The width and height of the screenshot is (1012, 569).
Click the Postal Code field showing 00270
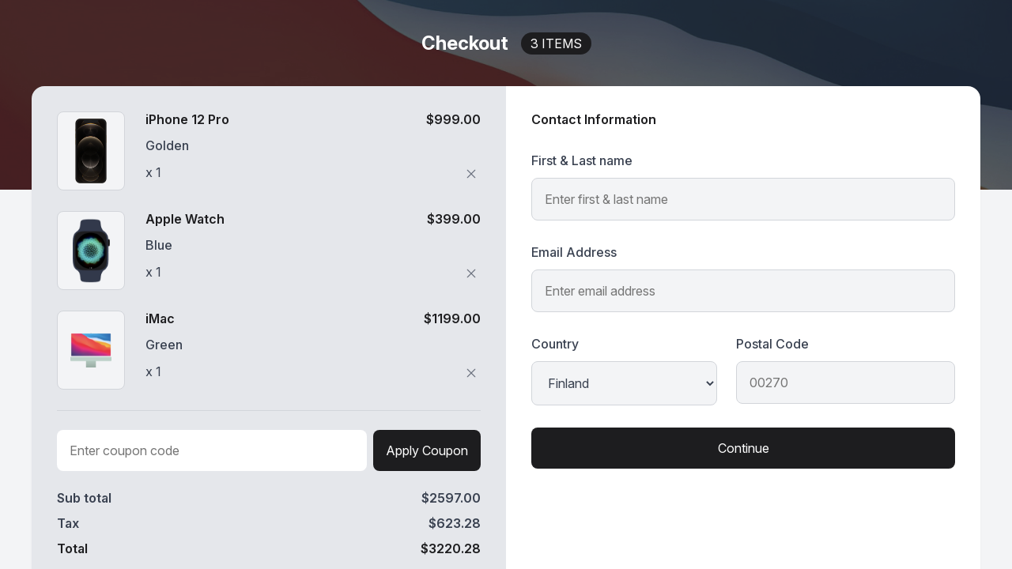click(x=845, y=382)
